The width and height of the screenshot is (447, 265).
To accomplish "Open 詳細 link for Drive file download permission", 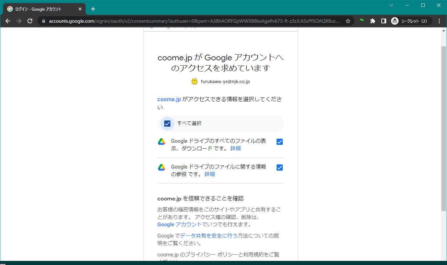I will coord(235,148).
